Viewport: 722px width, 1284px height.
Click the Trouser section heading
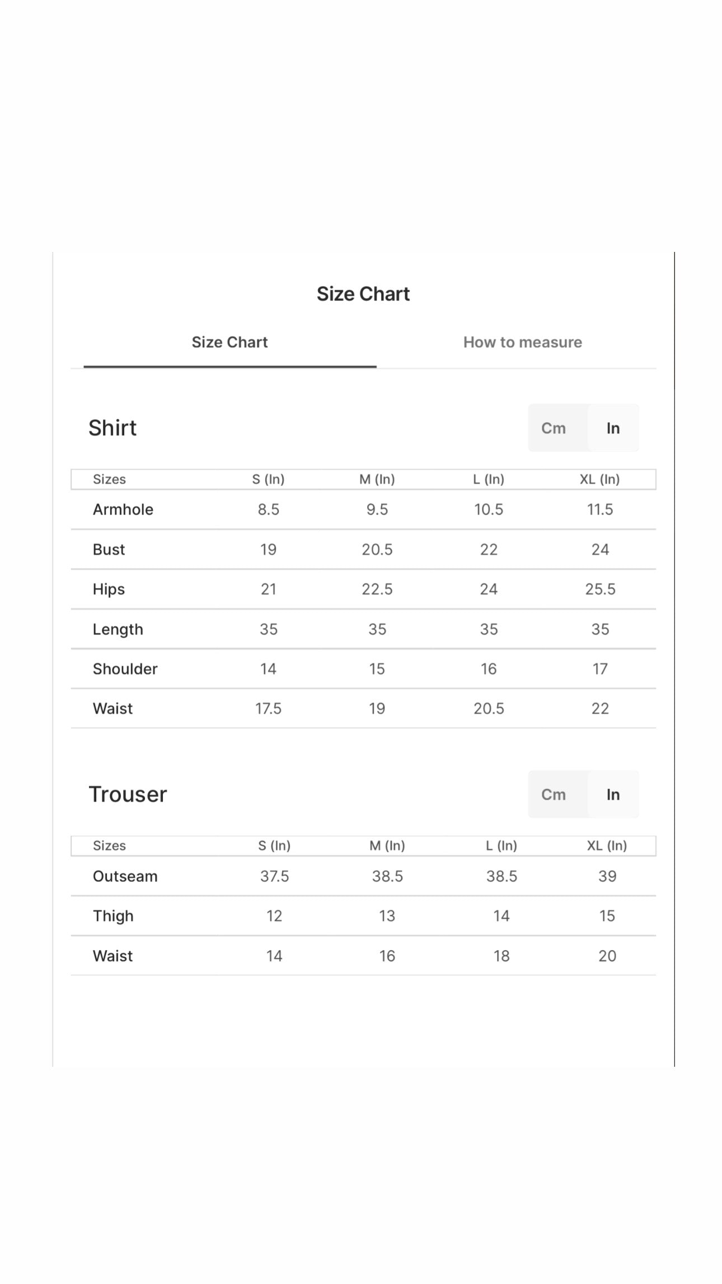coord(128,794)
